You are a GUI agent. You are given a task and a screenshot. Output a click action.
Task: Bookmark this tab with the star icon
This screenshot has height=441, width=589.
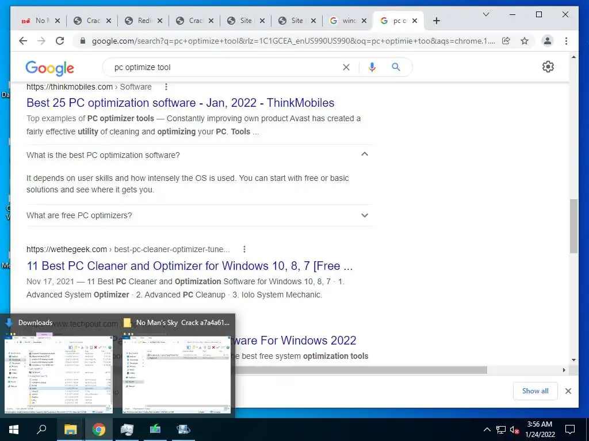525,41
